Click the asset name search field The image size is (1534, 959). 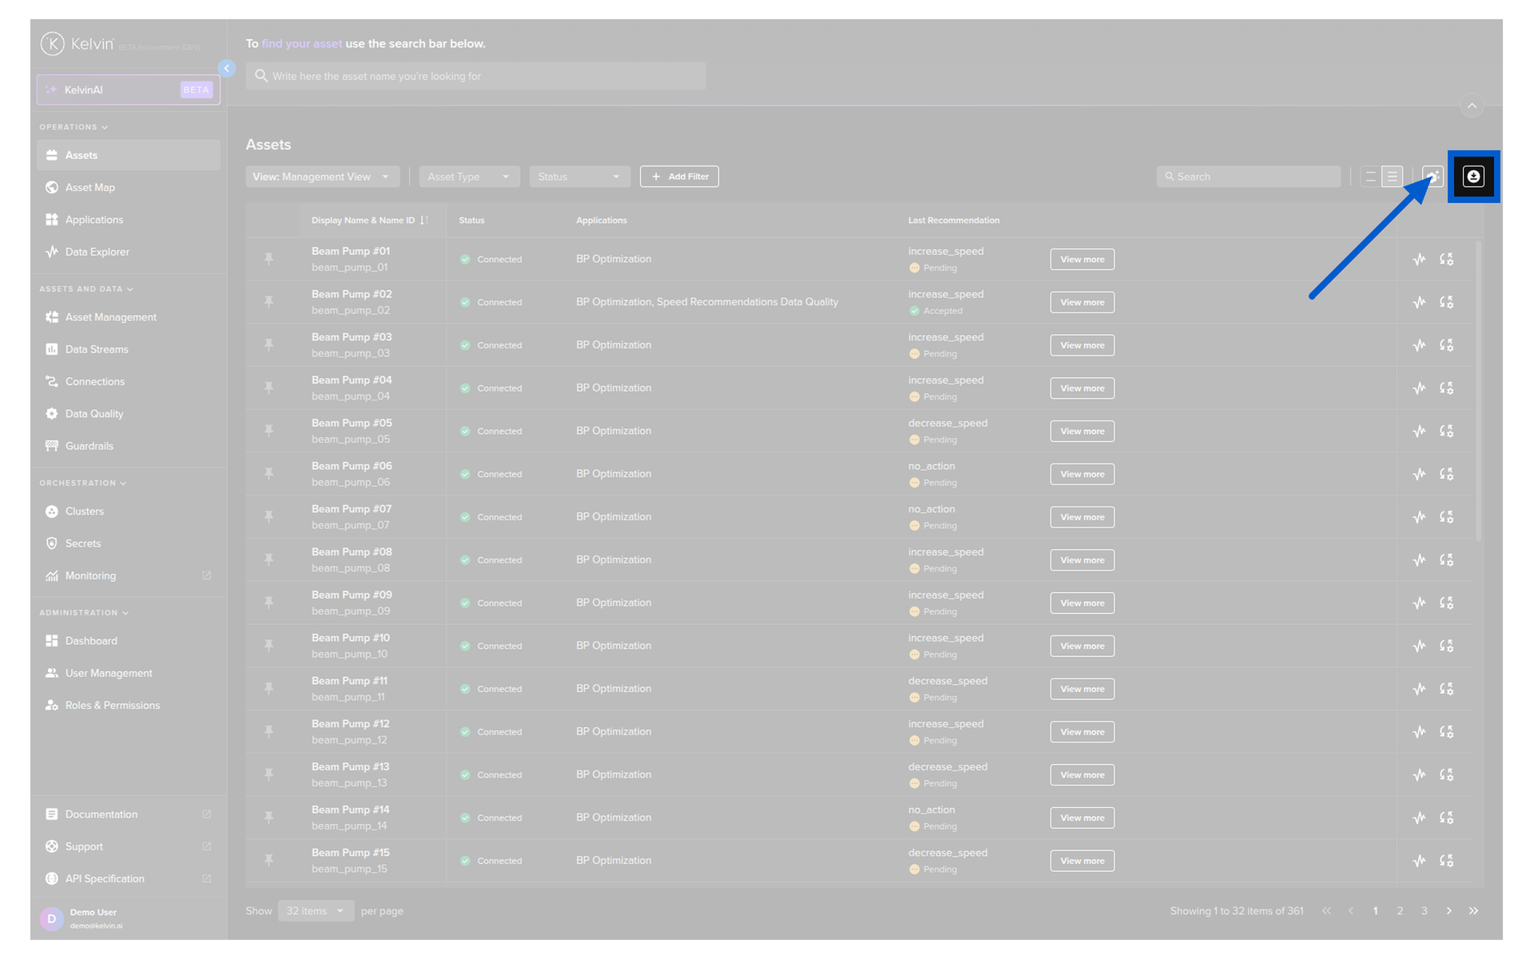[475, 76]
